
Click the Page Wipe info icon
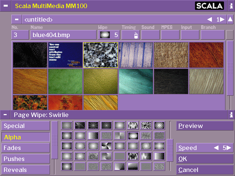231,115
